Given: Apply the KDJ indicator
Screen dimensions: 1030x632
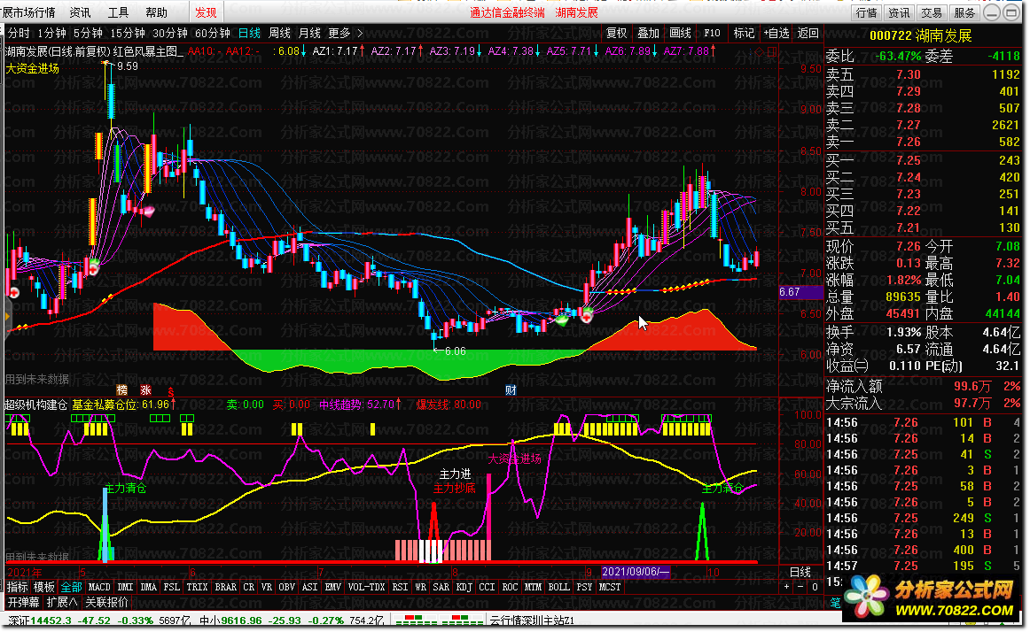Looking at the screenshot, I should point(464,587).
